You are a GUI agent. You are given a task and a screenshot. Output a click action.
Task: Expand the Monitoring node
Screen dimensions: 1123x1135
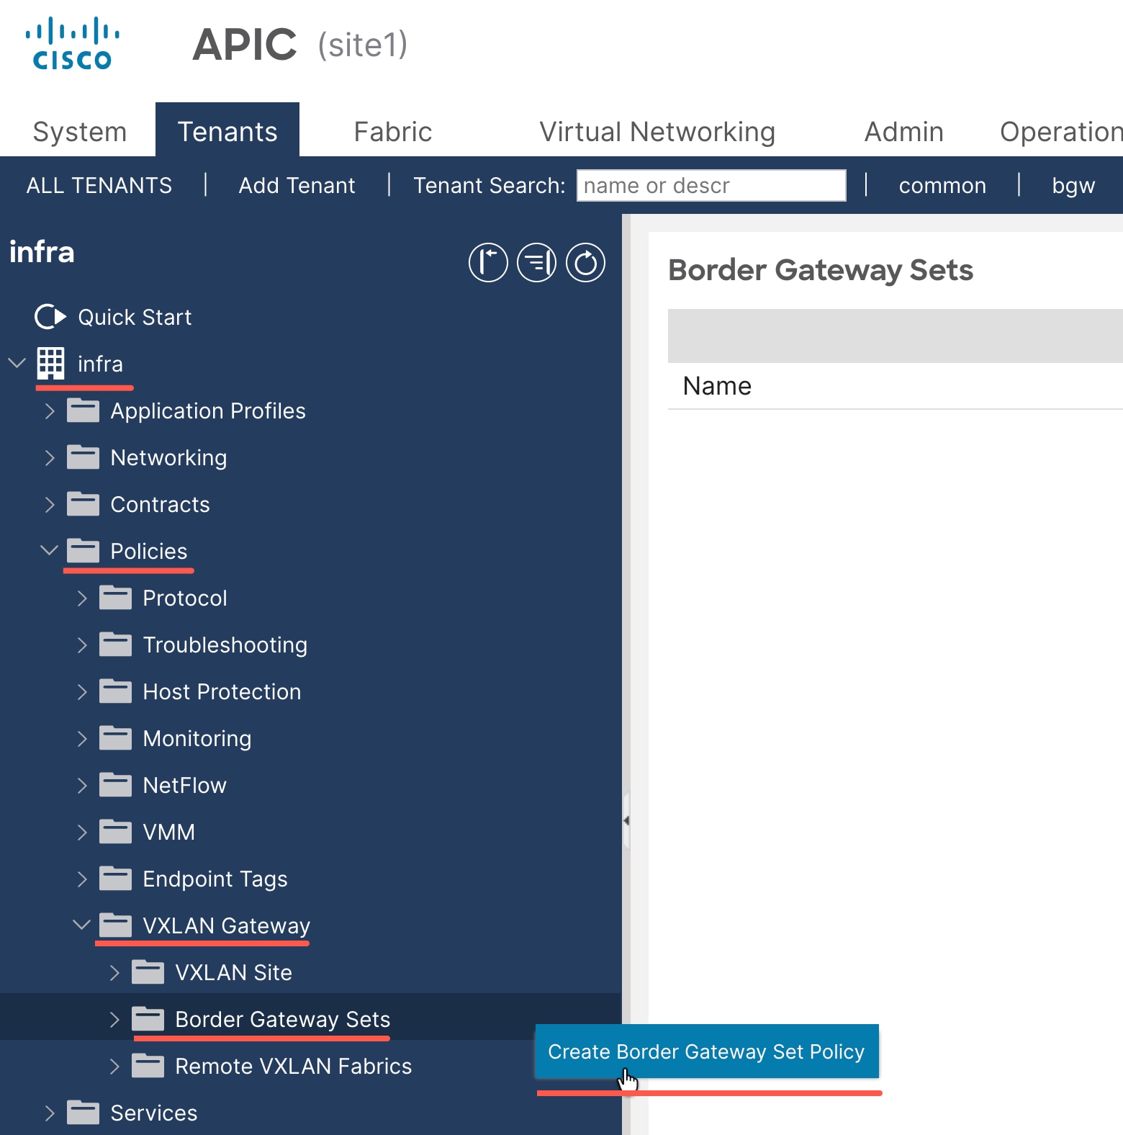(x=82, y=739)
